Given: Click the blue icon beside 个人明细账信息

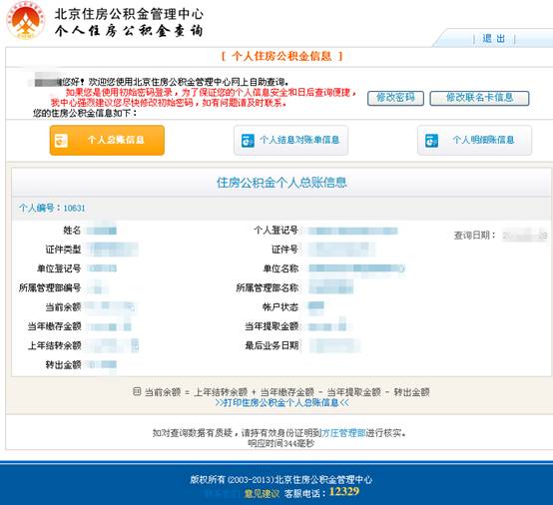Looking at the screenshot, I should click(x=431, y=141).
